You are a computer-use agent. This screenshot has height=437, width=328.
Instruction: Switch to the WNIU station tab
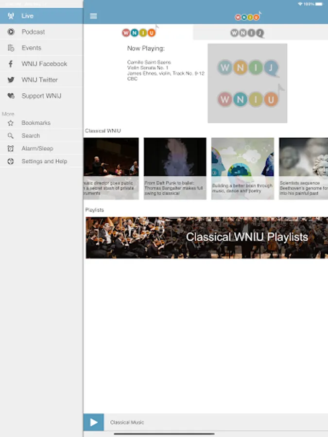tap(138, 32)
